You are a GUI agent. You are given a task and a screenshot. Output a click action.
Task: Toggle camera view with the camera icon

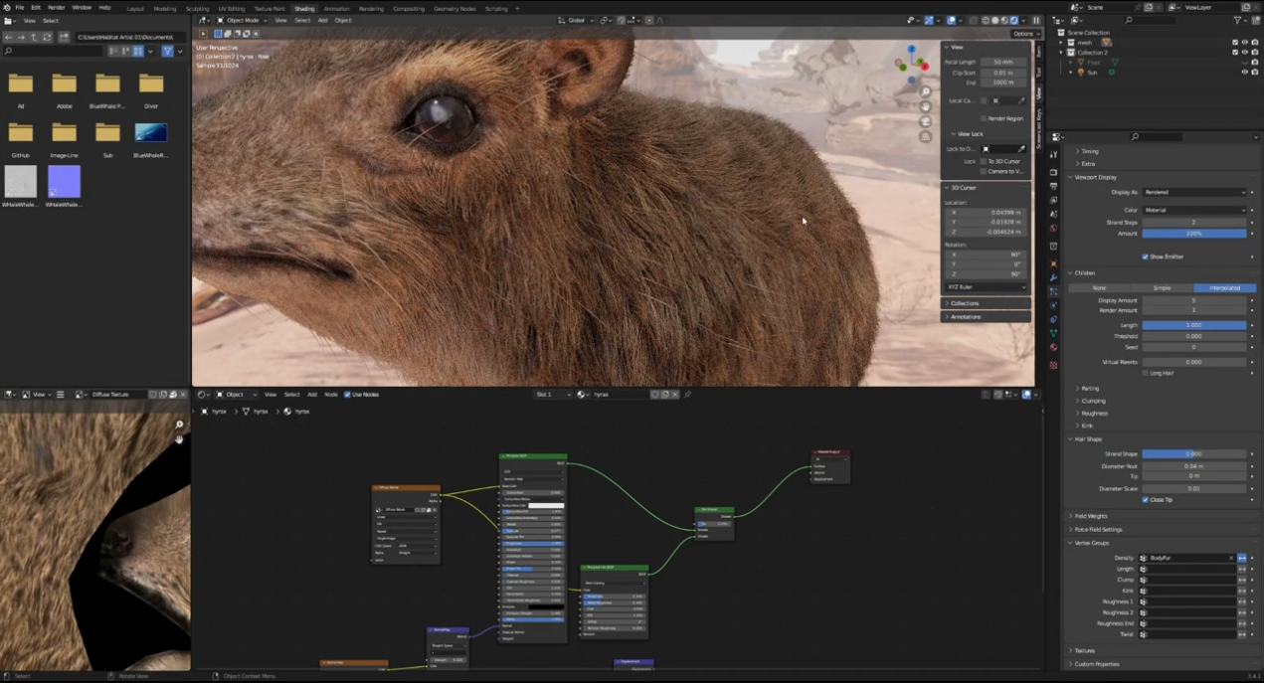pyautogui.click(x=925, y=121)
